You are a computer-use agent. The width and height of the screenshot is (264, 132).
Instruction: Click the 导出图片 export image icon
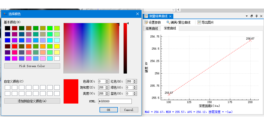[199, 22]
